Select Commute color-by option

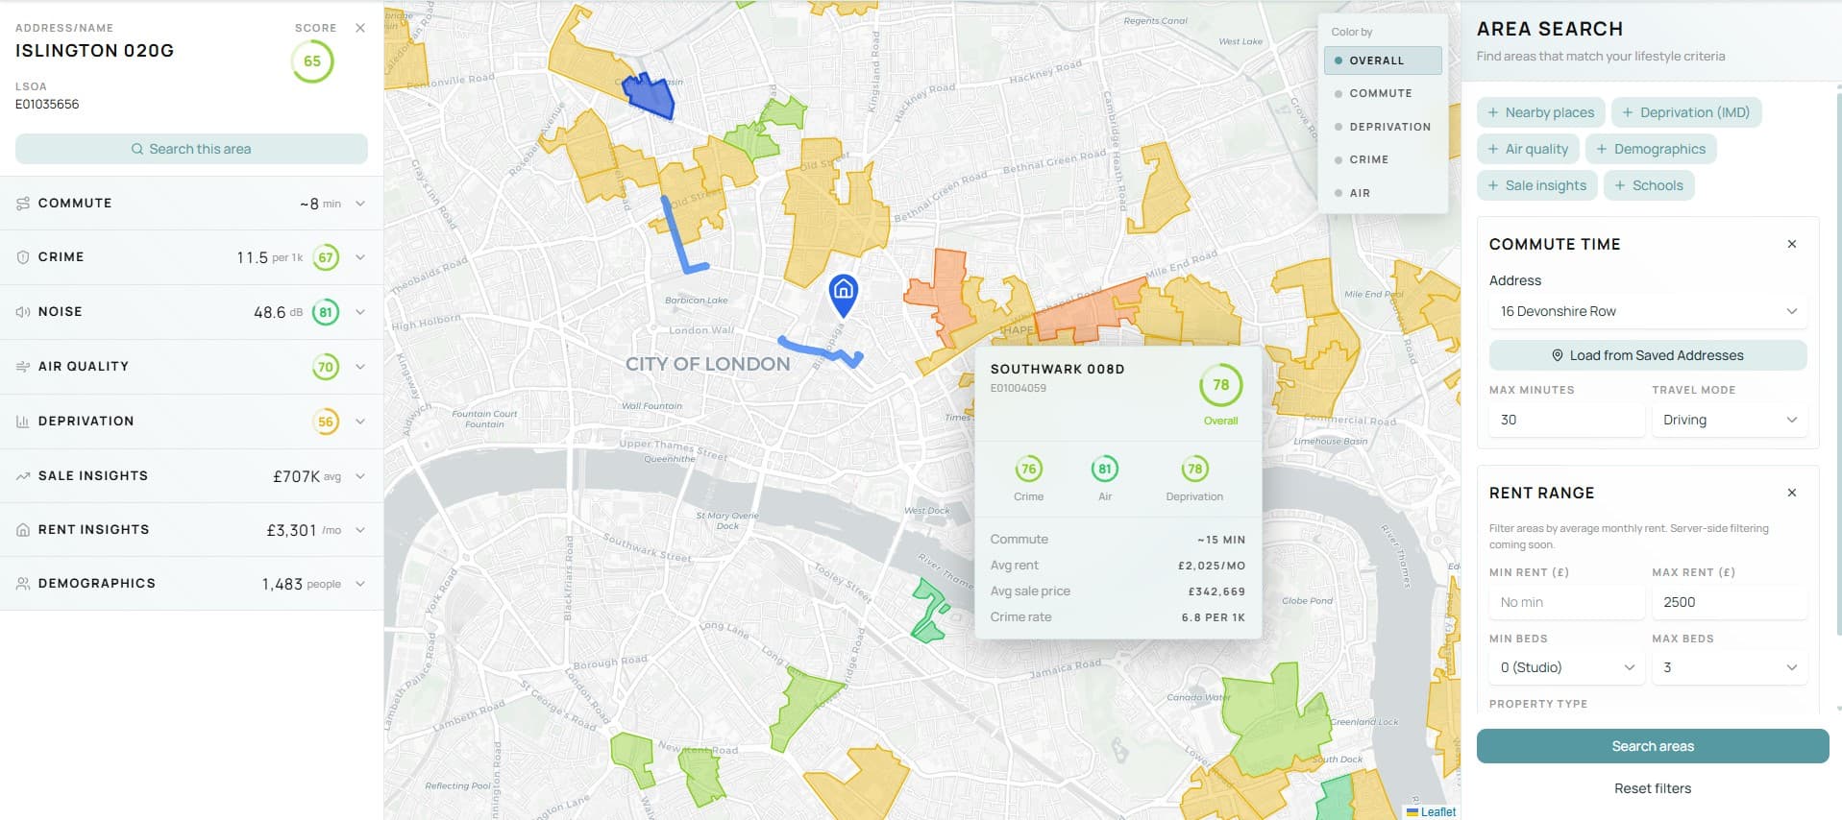coord(1380,93)
